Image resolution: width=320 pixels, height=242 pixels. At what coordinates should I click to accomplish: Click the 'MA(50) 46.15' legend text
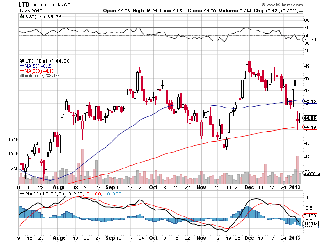[x=38, y=66]
